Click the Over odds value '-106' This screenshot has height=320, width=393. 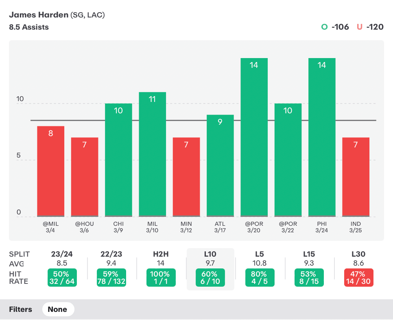[340, 27]
